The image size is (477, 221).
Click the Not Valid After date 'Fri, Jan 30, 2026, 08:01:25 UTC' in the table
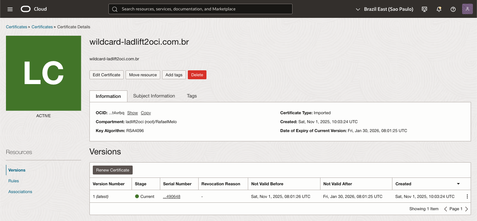pos(353,196)
